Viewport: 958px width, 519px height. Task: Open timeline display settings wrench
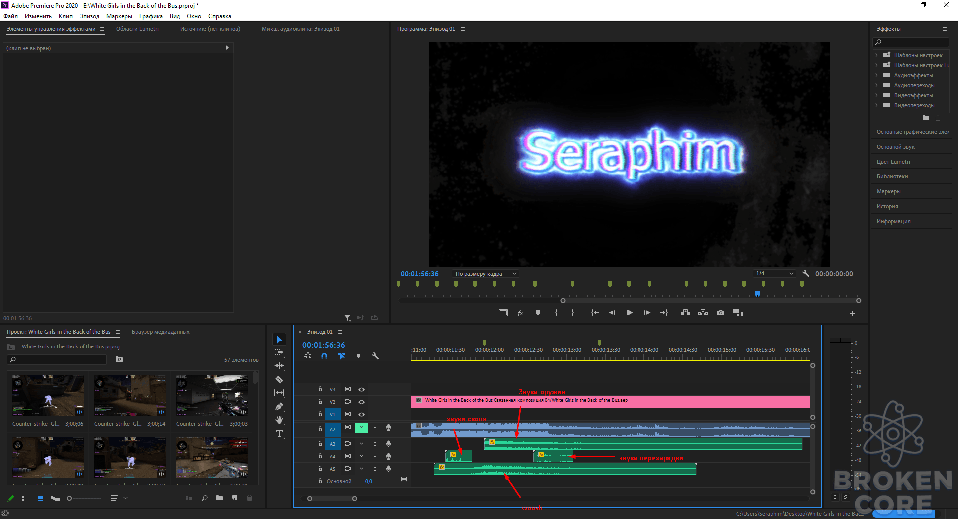375,356
